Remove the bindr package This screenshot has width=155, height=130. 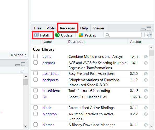[146, 108]
